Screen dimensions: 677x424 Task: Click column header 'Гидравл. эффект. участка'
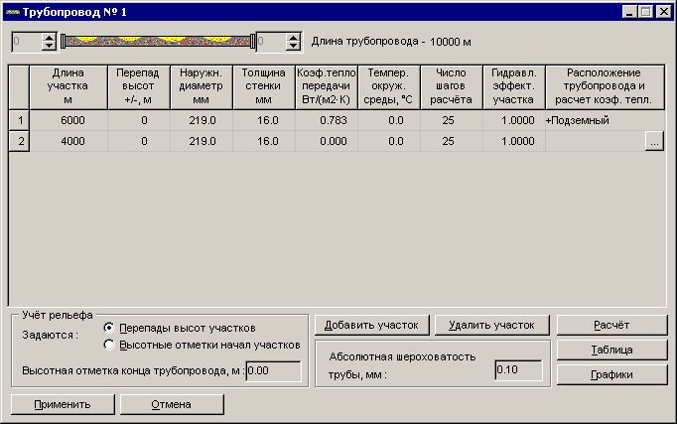click(x=514, y=86)
